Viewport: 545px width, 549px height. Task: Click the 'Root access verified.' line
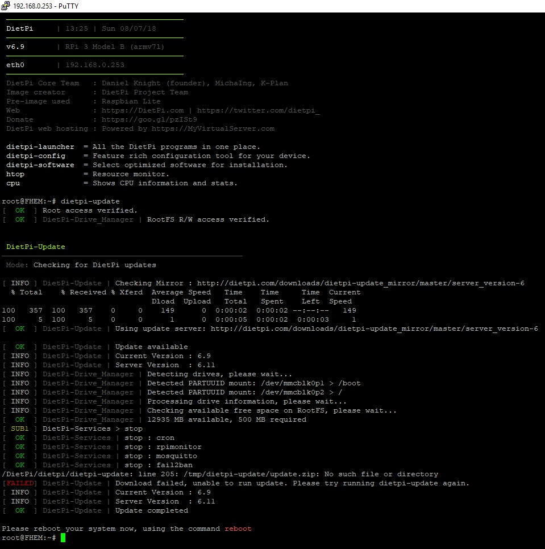tap(90, 211)
